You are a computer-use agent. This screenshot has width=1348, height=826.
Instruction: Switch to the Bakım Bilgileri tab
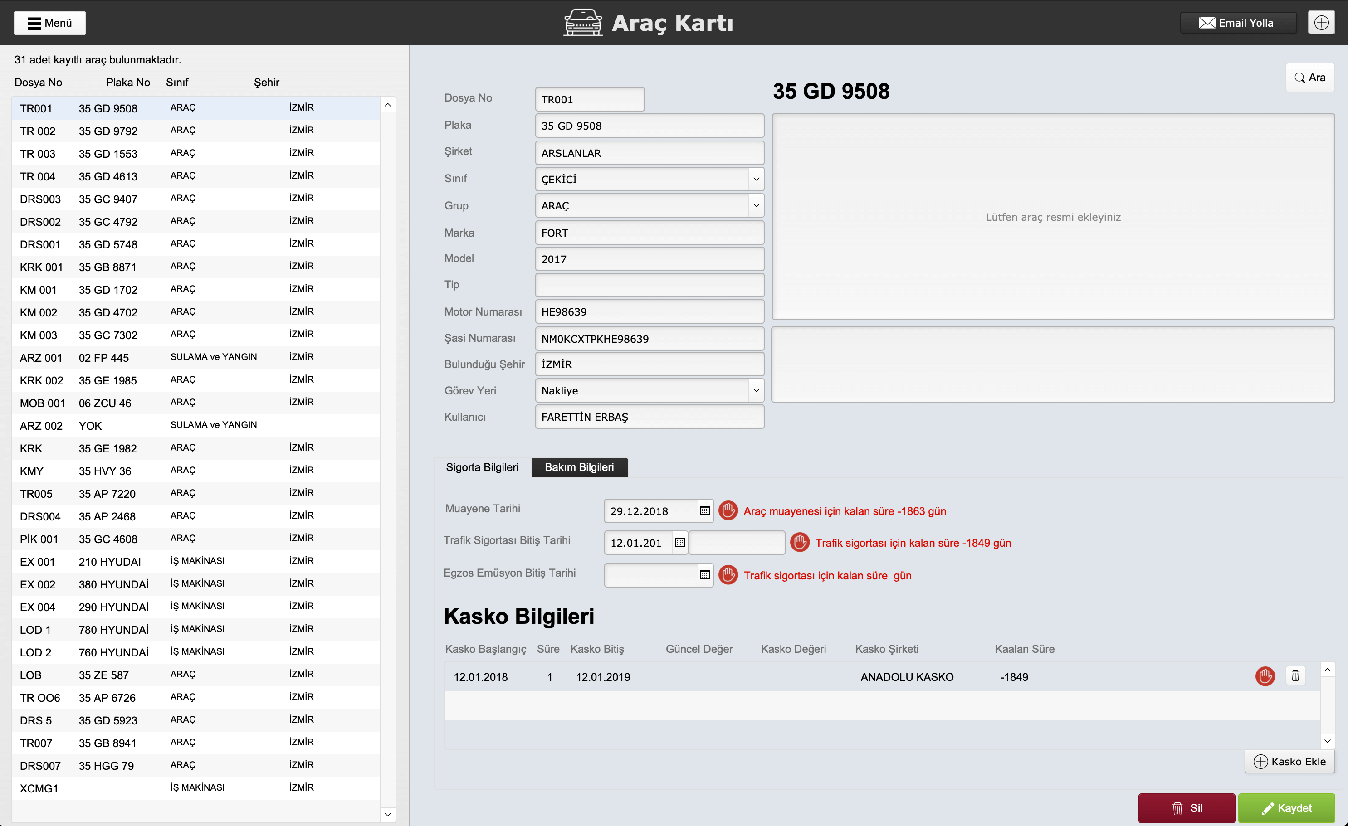(579, 467)
